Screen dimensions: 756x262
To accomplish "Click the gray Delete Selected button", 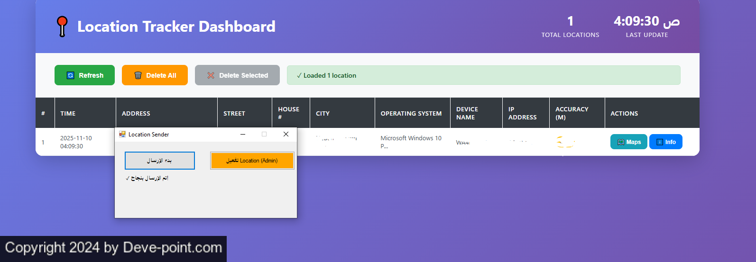I will pos(237,75).
